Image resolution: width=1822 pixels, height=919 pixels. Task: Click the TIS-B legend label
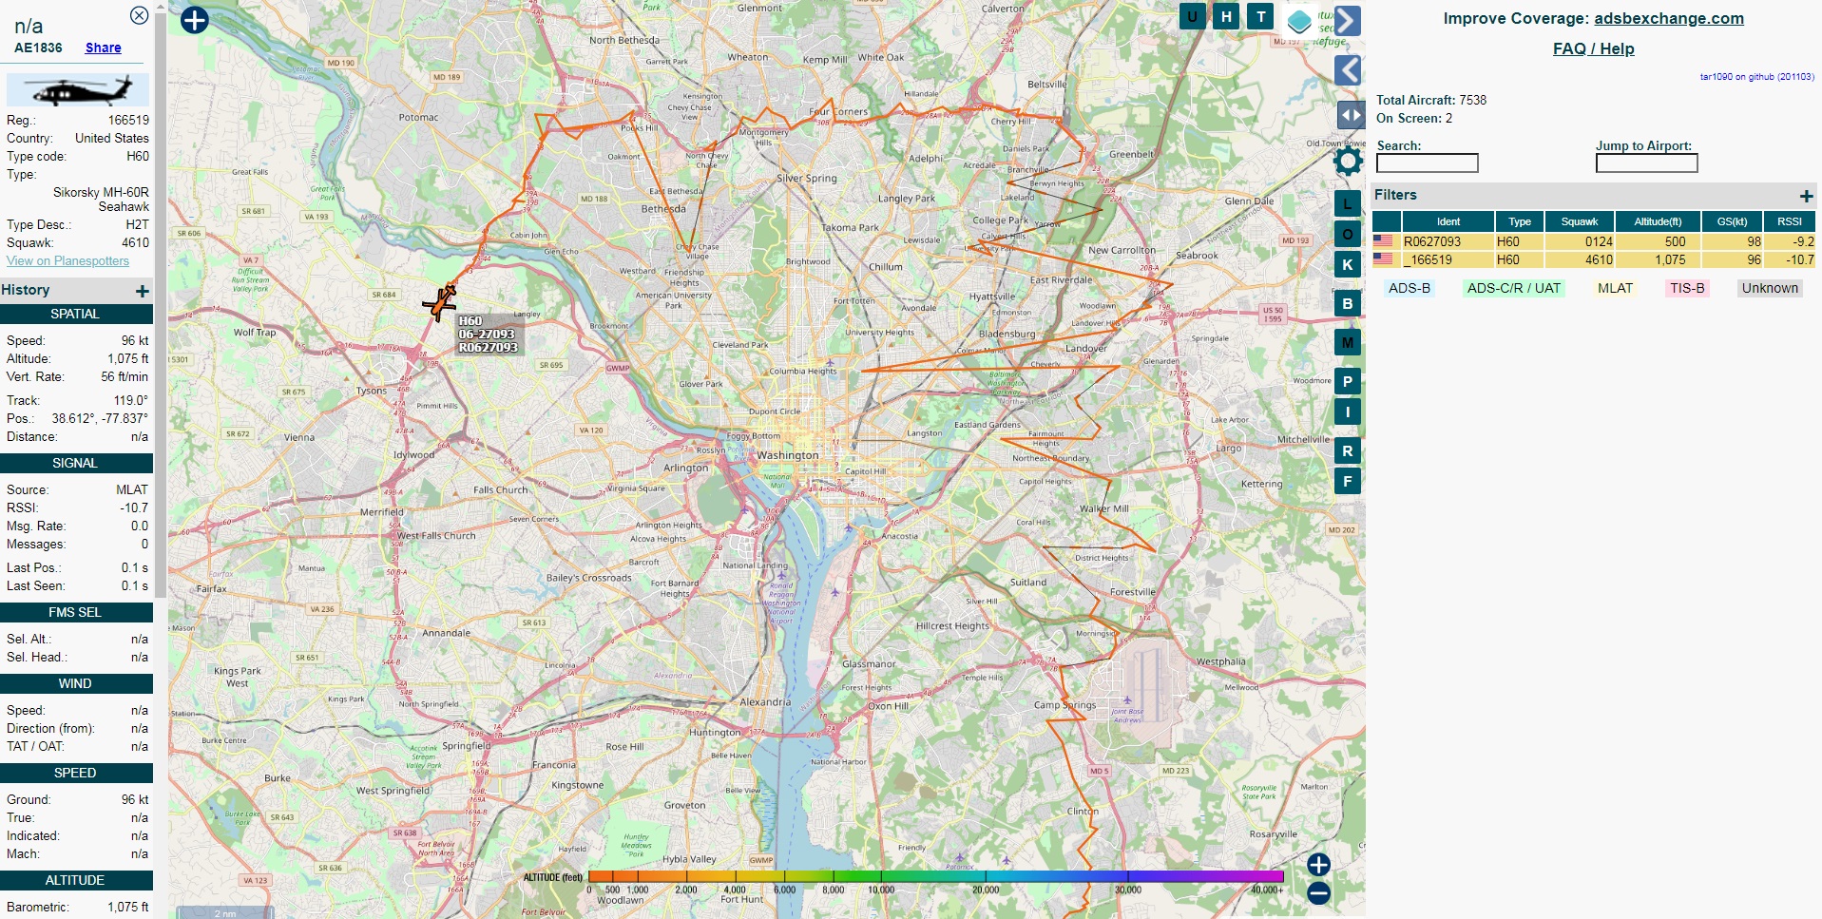[1687, 288]
